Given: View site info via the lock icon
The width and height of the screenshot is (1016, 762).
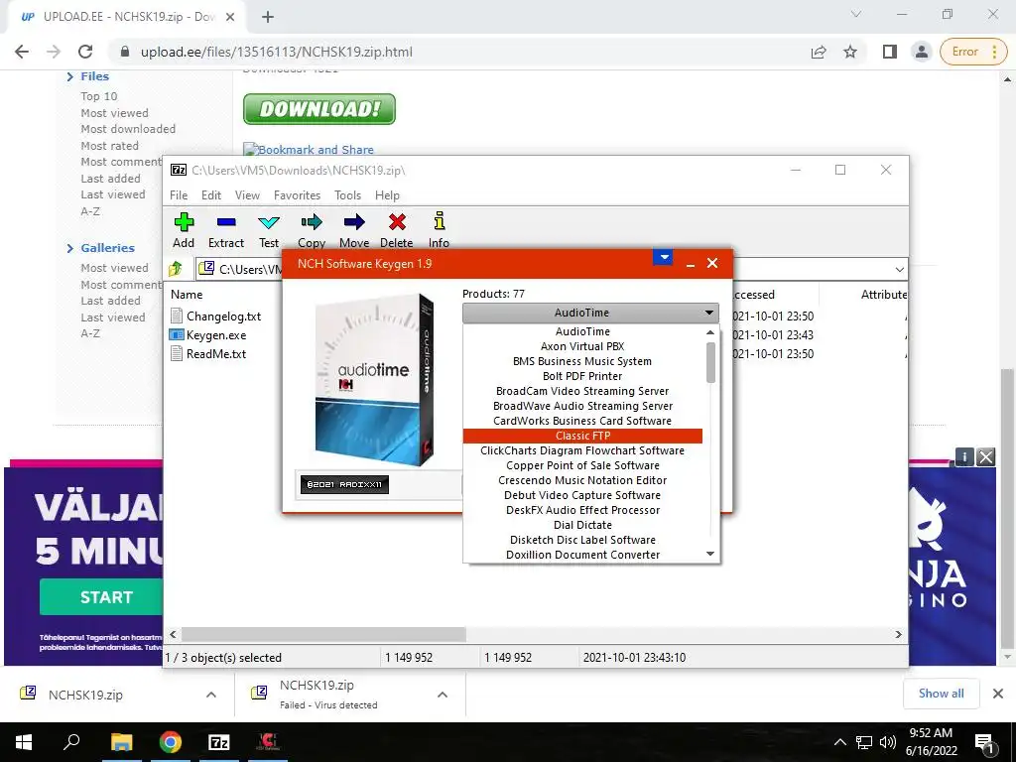Looking at the screenshot, I should [126, 52].
